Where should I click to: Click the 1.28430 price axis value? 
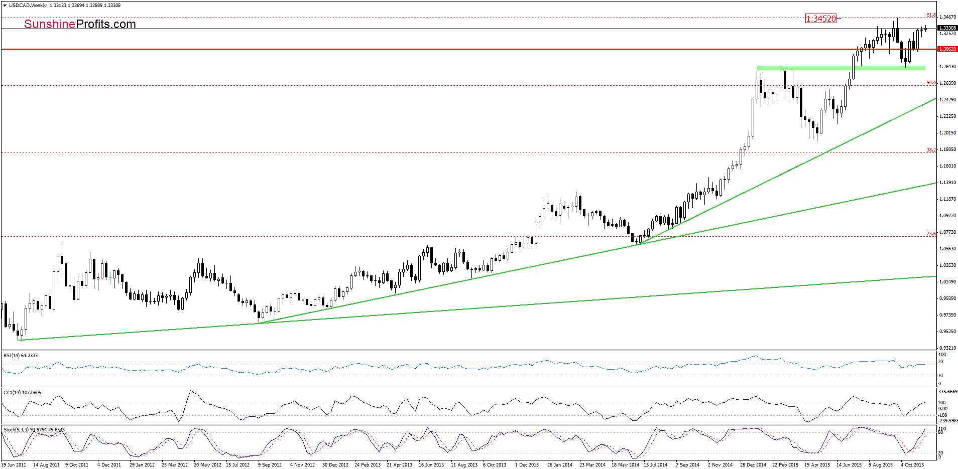coord(948,67)
